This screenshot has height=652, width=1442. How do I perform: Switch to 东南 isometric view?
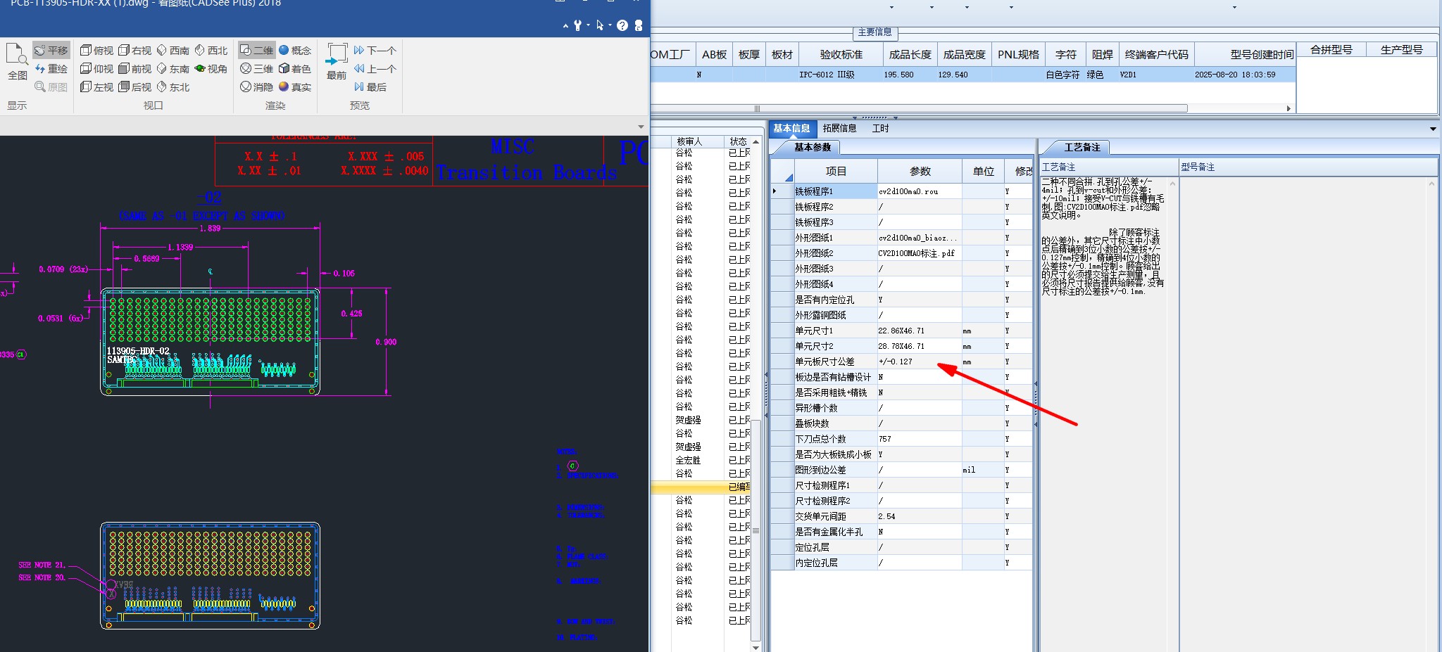[173, 69]
